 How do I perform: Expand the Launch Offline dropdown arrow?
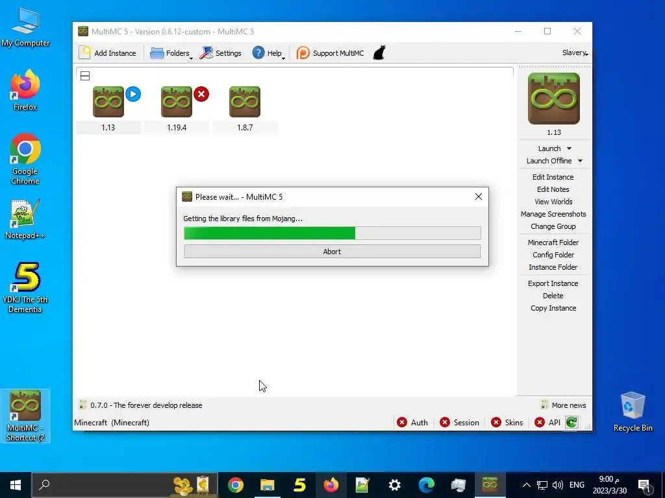pyautogui.click(x=580, y=161)
